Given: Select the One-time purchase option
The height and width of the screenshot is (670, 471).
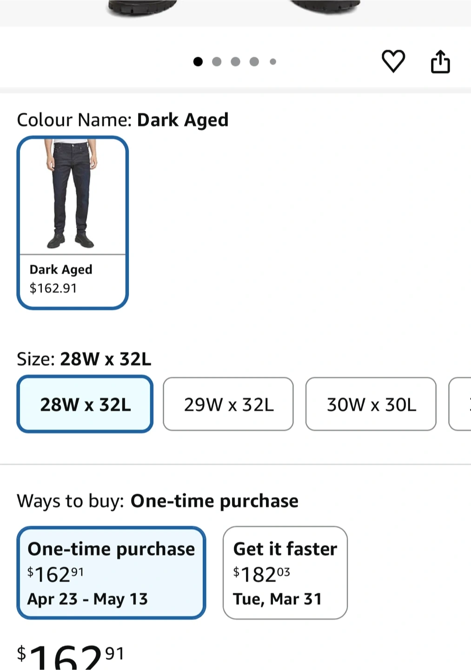Looking at the screenshot, I should [111, 572].
